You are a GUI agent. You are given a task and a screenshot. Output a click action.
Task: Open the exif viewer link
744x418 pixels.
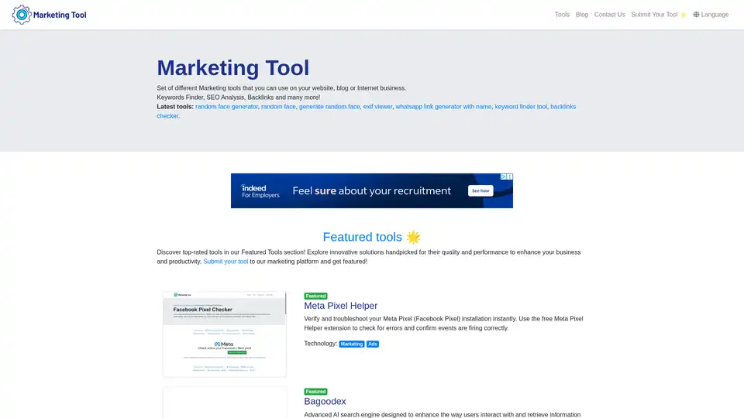(x=377, y=107)
